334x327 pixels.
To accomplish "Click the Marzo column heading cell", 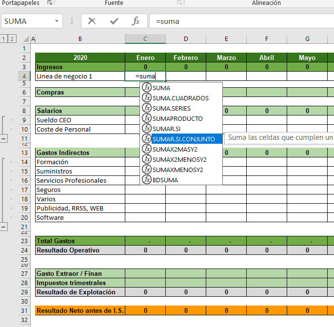I will (x=226, y=58).
